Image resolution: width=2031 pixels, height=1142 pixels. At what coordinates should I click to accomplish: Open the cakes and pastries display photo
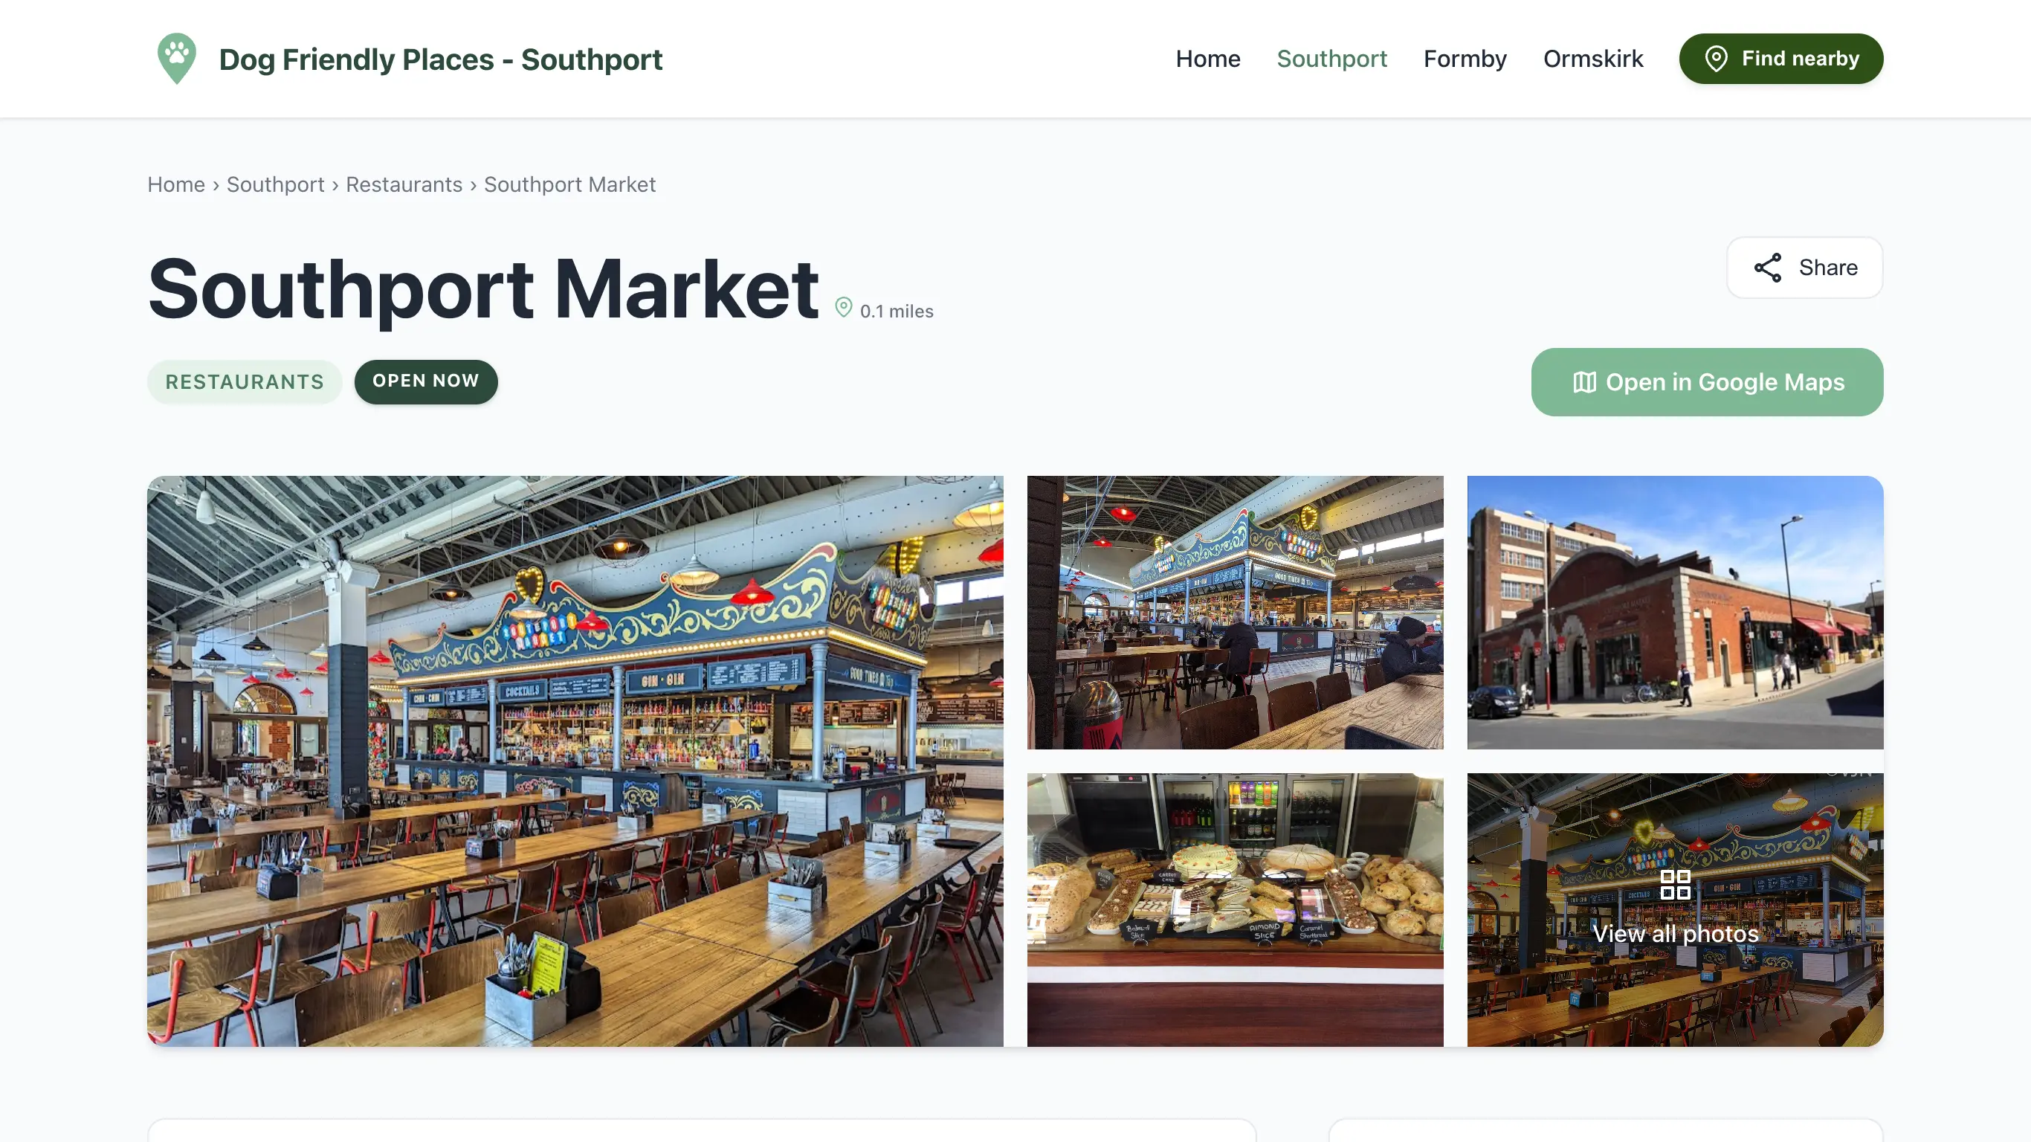[1235, 909]
